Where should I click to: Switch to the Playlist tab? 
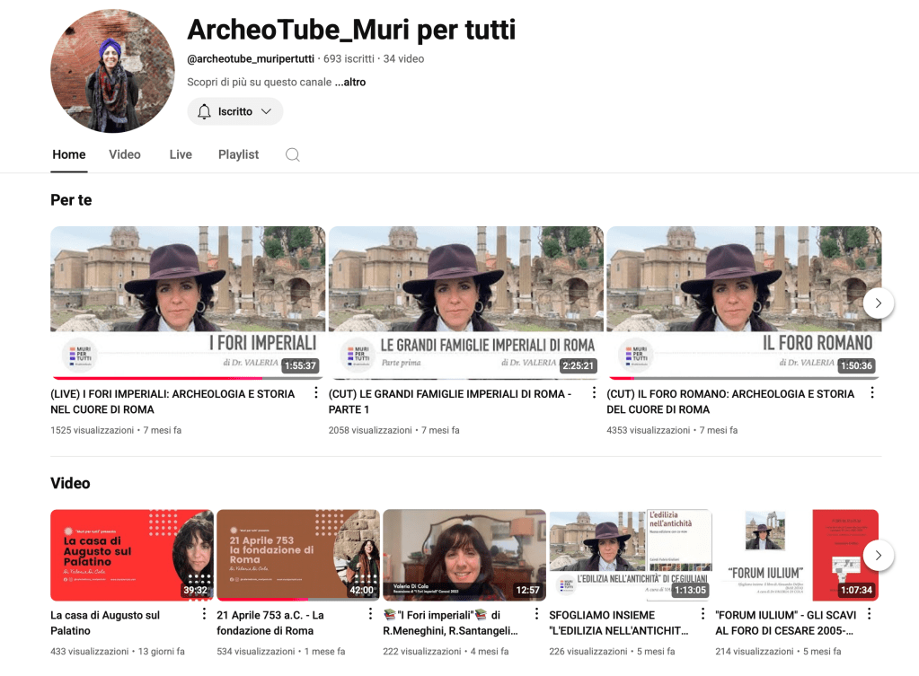pyautogui.click(x=238, y=154)
